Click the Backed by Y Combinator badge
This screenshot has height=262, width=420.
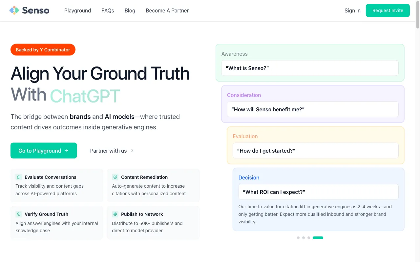point(43,50)
